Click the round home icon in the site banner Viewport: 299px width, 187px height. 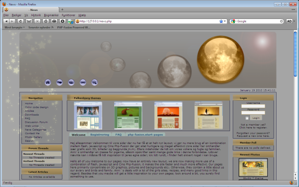48,82
